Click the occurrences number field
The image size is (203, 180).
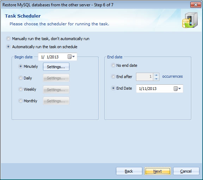pyautogui.click(x=144, y=77)
